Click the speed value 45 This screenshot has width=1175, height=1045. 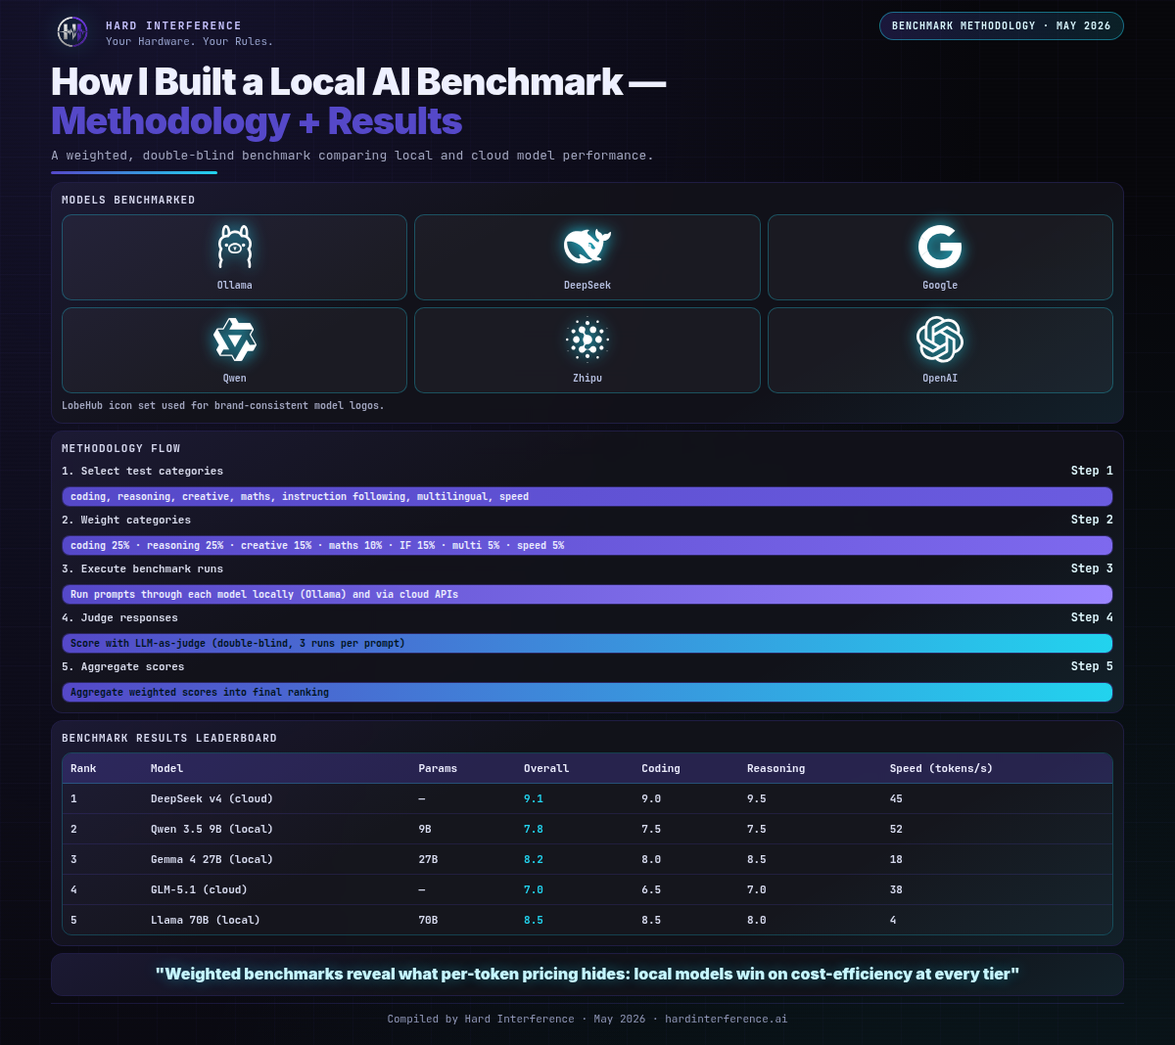895,798
